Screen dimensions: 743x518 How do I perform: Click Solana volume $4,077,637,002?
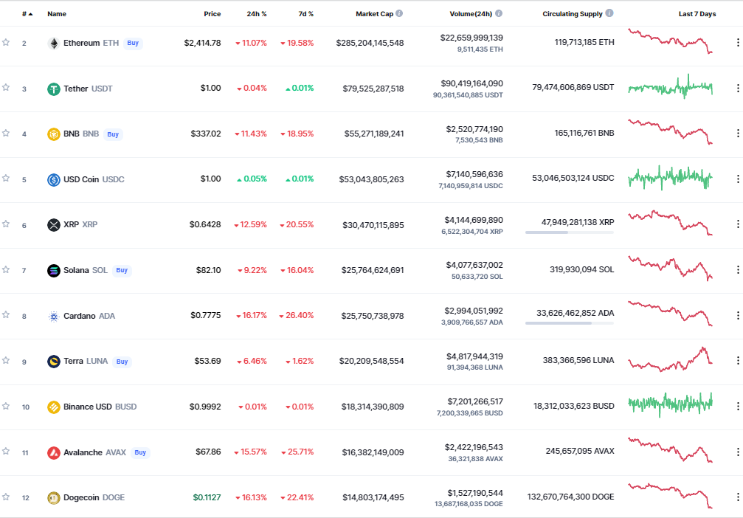[x=474, y=265]
